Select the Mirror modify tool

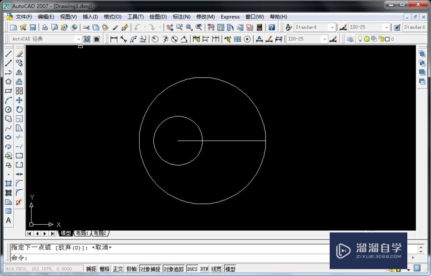click(19, 72)
